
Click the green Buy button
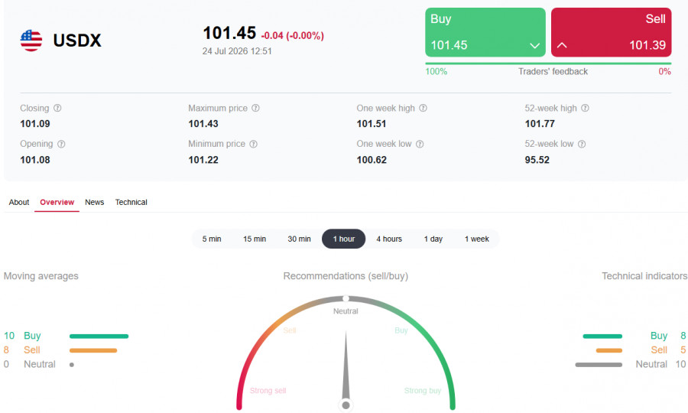[x=485, y=32]
